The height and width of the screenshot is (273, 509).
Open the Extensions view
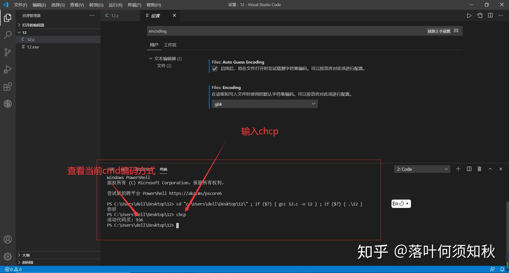8,87
